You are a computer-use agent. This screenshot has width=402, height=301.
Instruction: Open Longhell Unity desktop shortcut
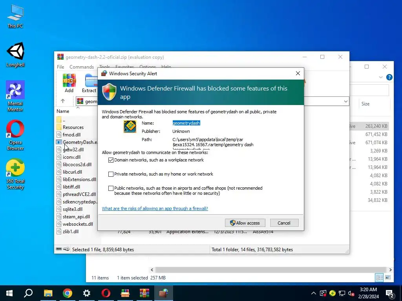click(x=15, y=54)
